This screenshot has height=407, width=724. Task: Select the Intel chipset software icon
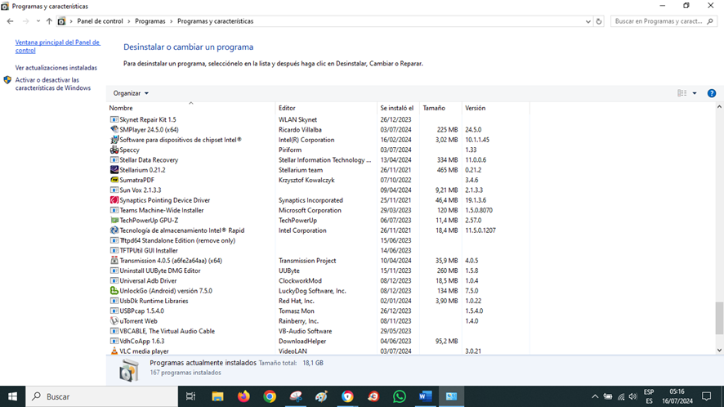(x=114, y=140)
